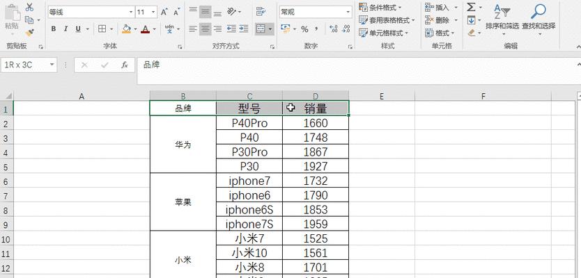Open the 格式 format menu
Viewport: 581px width, 278px height.
440,33
